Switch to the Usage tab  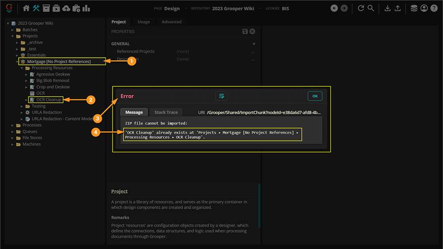coord(144,22)
